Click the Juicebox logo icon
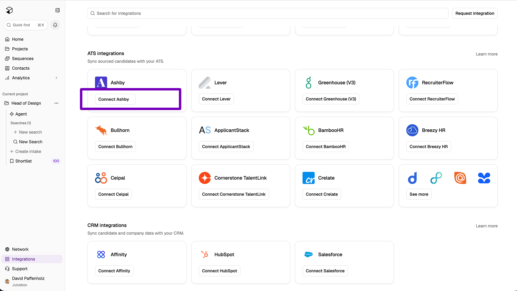 (x=9, y=10)
